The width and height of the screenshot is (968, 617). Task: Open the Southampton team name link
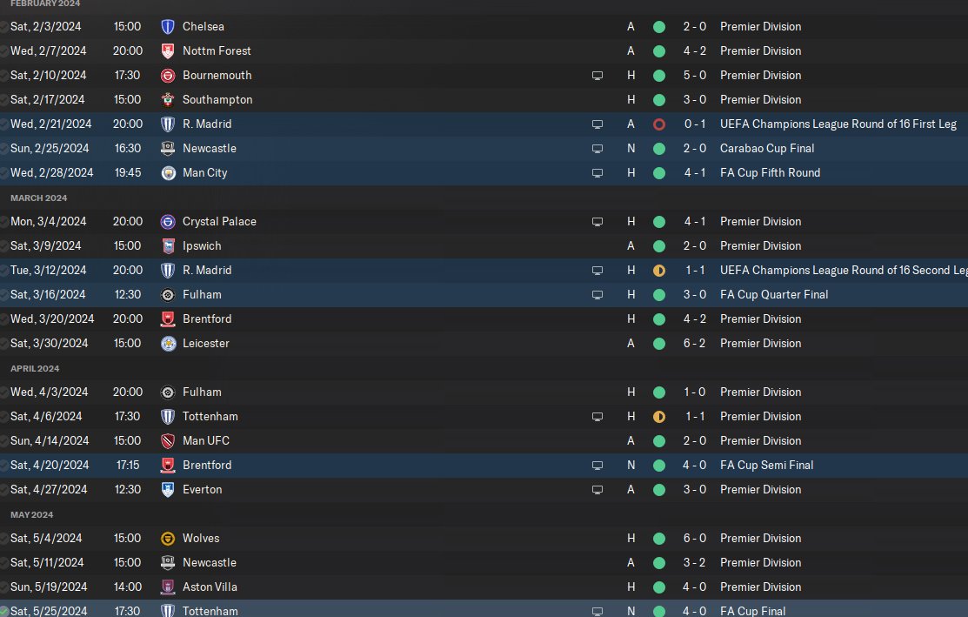(217, 100)
